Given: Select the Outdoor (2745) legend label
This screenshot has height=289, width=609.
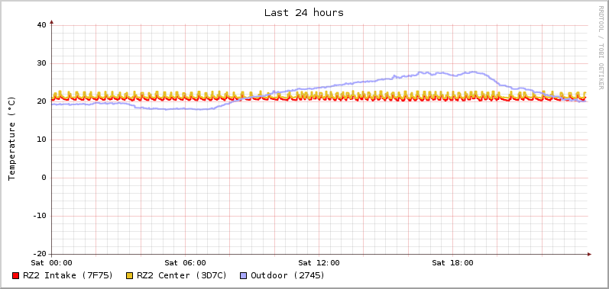Looking at the screenshot, I should point(288,275).
